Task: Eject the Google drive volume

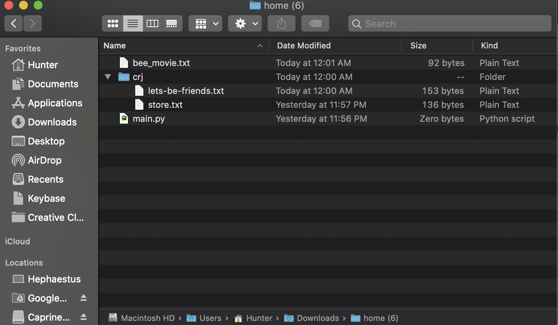Action: click(x=84, y=298)
